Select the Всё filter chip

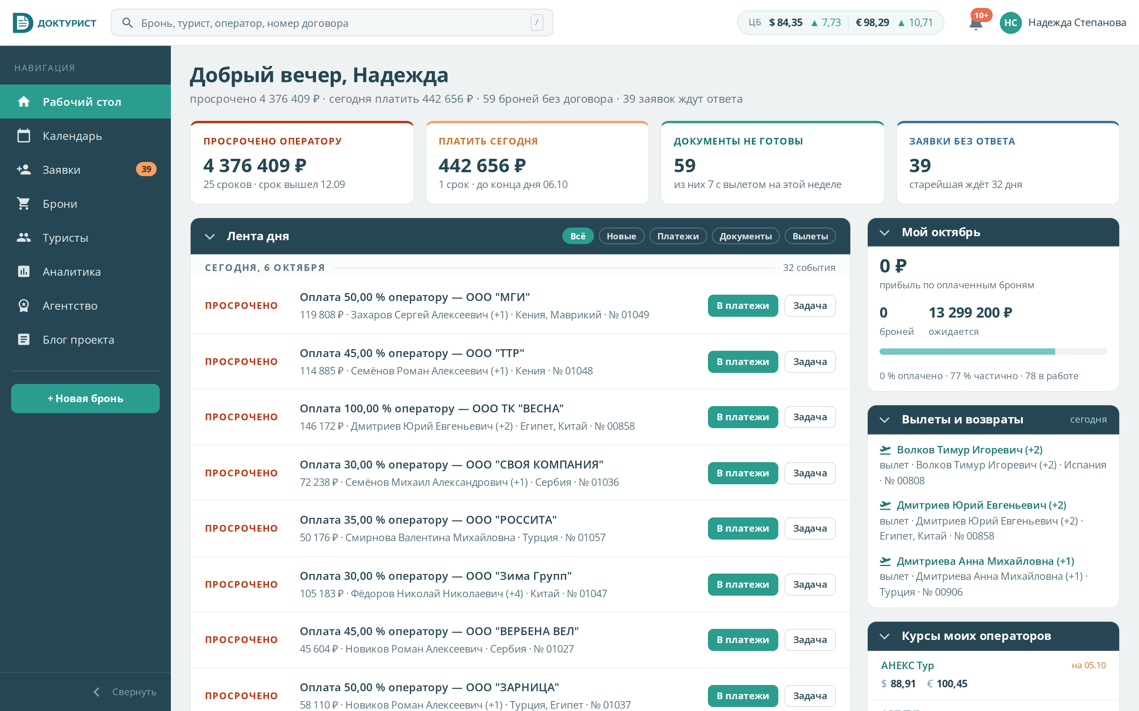[577, 236]
